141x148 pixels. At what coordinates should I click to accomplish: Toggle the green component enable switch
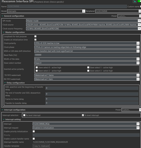140,1
